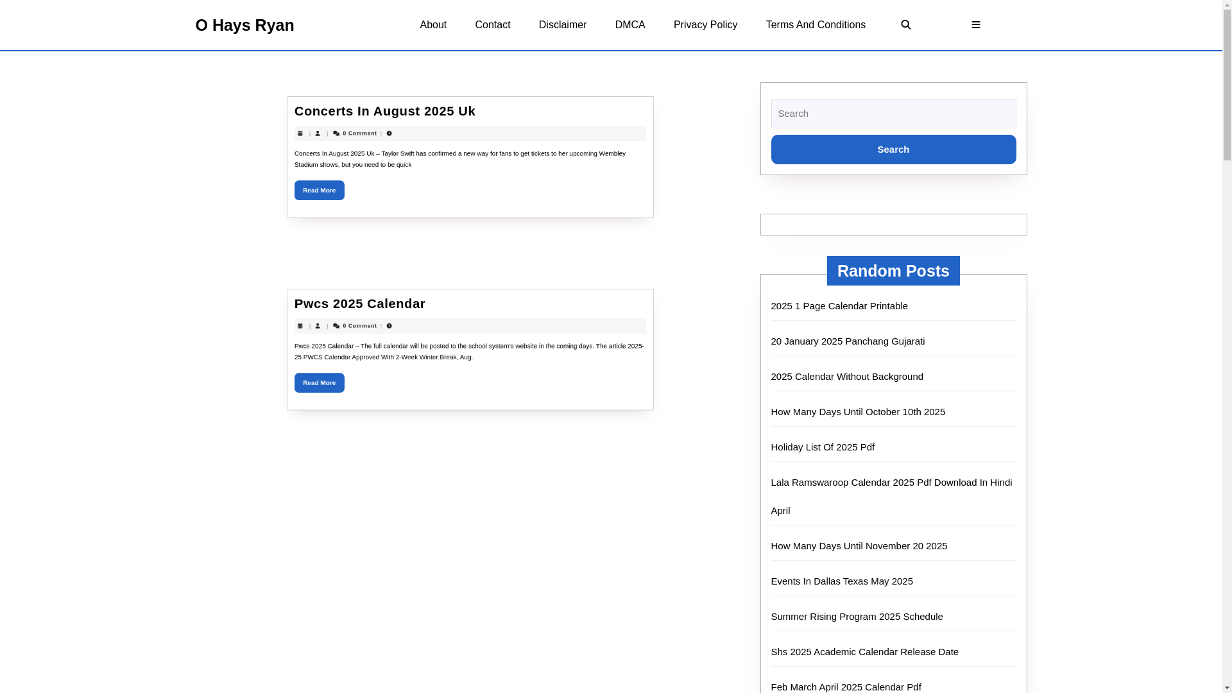
Task: Read More on Pwcs 2025 Calendar post
Action: [319, 383]
